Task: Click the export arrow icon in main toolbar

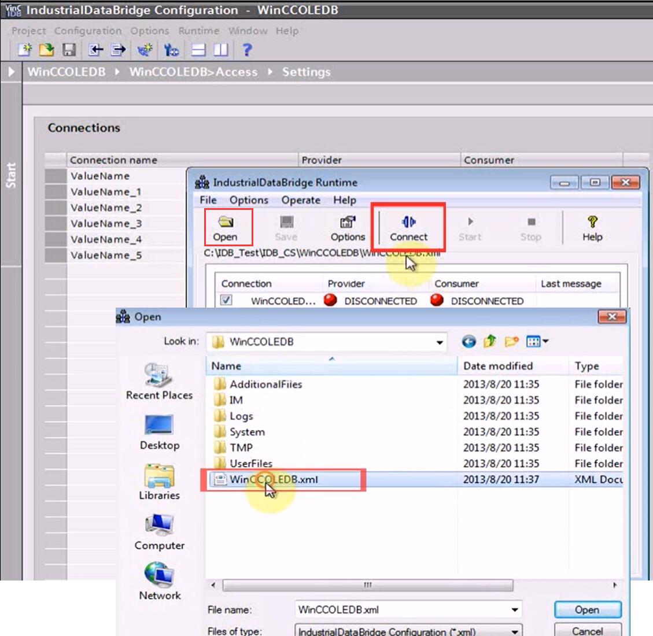Action: 118,50
